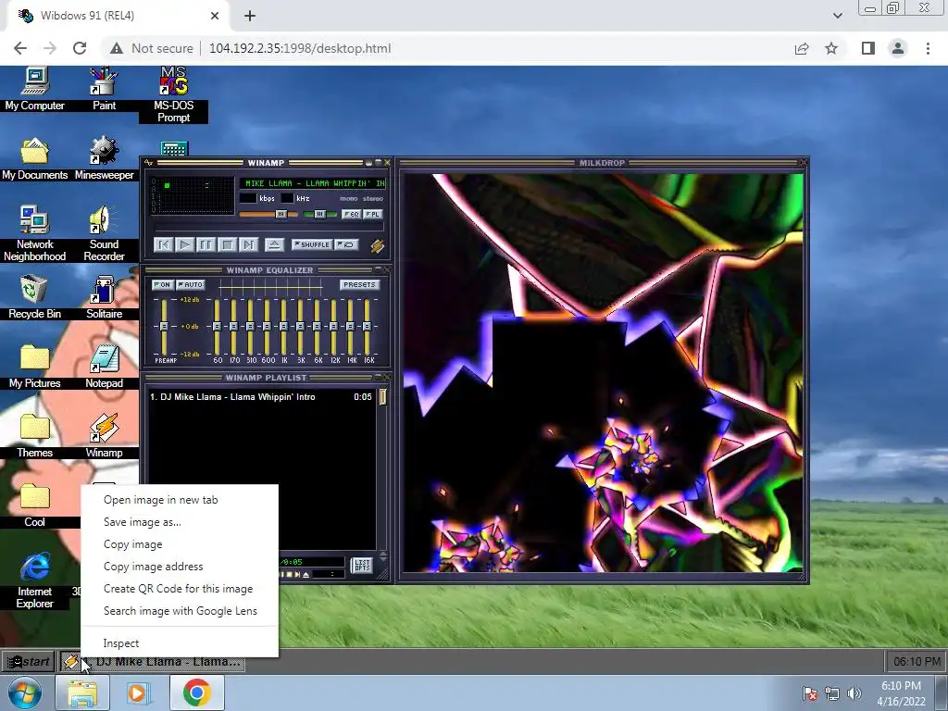Reload the Chrome page
Viewport: 948px width, 711px height.
coord(80,48)
